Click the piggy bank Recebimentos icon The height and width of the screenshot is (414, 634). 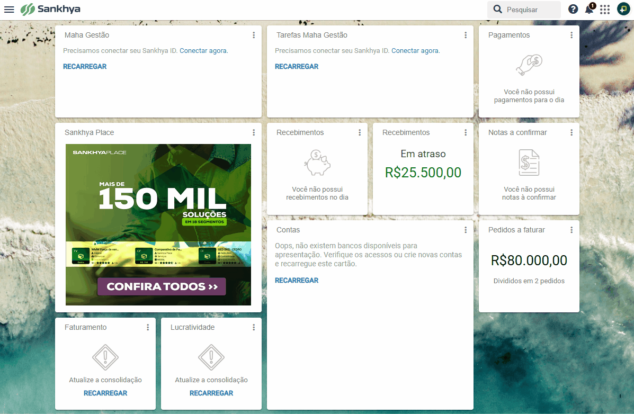point(317,163)
